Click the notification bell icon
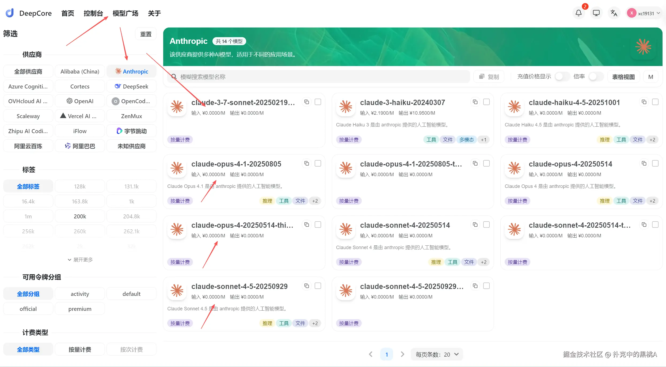The image size is (666, 367). click(579, 13)
